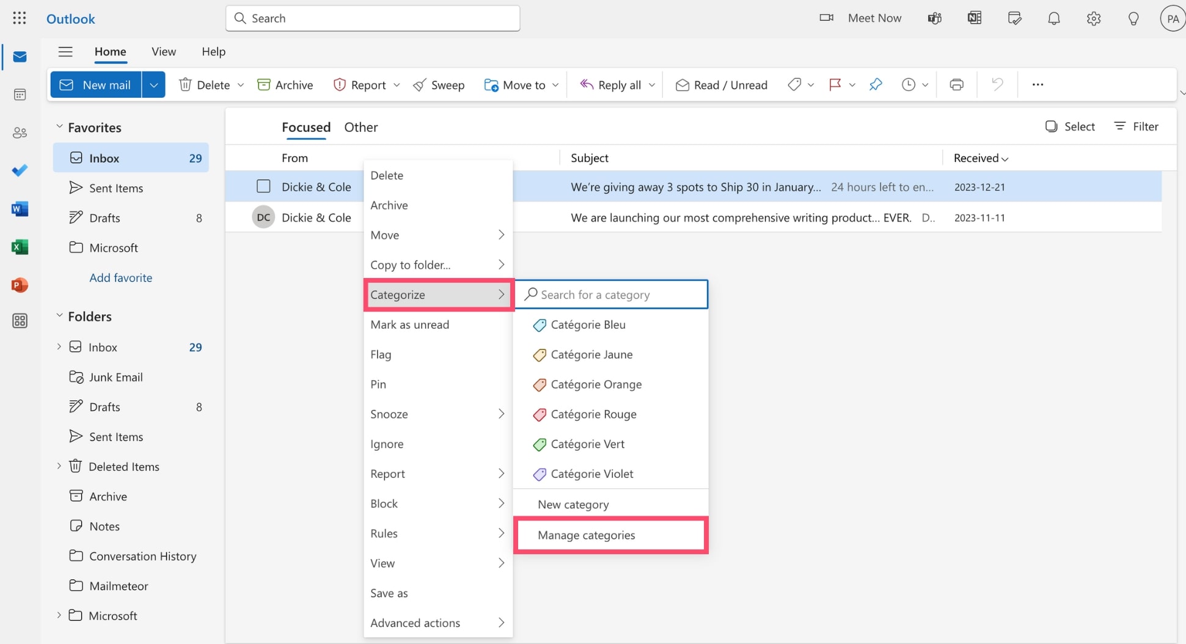Apply Catégorie Bleu category

tap(611, 324)
